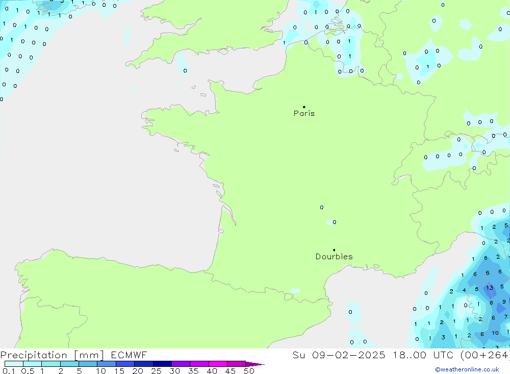Screen dimensions: 510x374
Task: Pick the 0.1–0.5 mm lightest cyan legend swatch
Action: pyautogui.click(x=14, y=364)
